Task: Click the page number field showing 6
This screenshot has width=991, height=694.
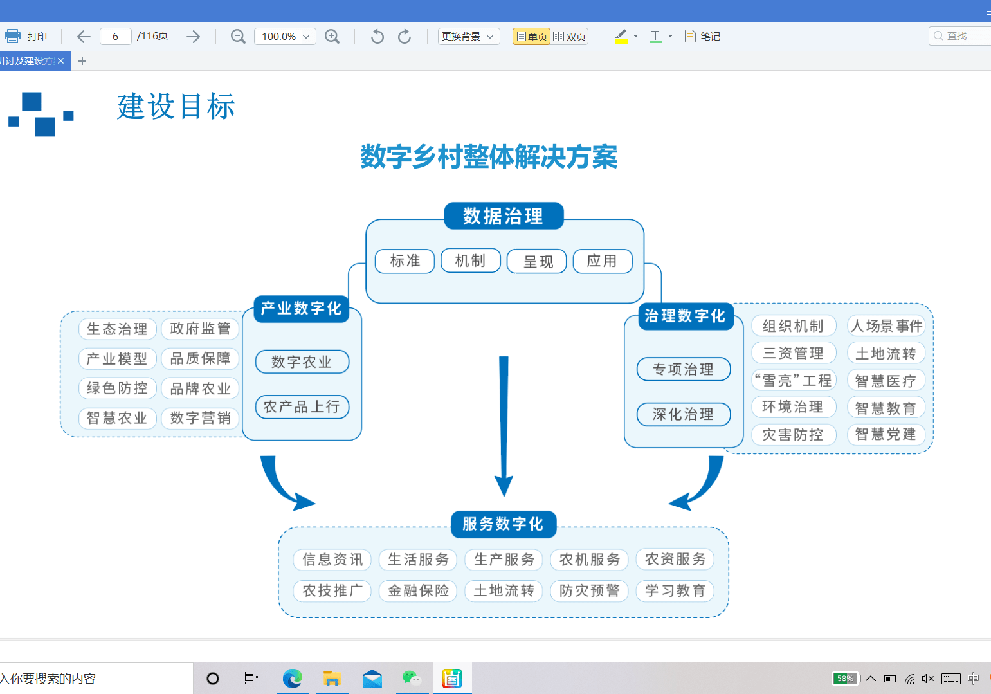Action: coord(116,36)
